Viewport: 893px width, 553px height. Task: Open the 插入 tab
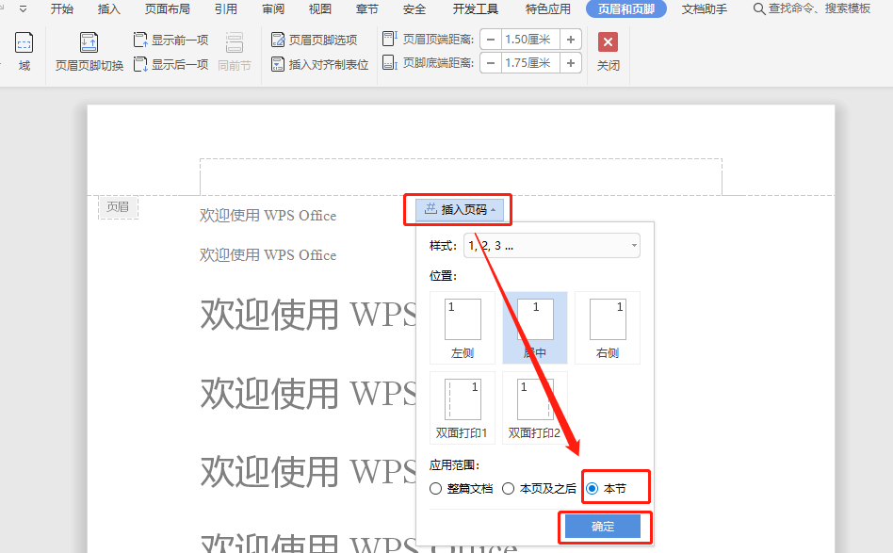(x=108, y=9)
